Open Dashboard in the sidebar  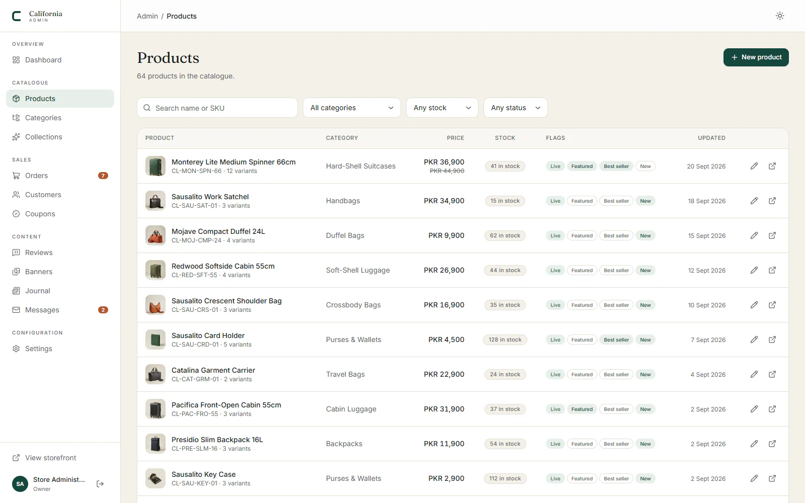click(60, 60)
